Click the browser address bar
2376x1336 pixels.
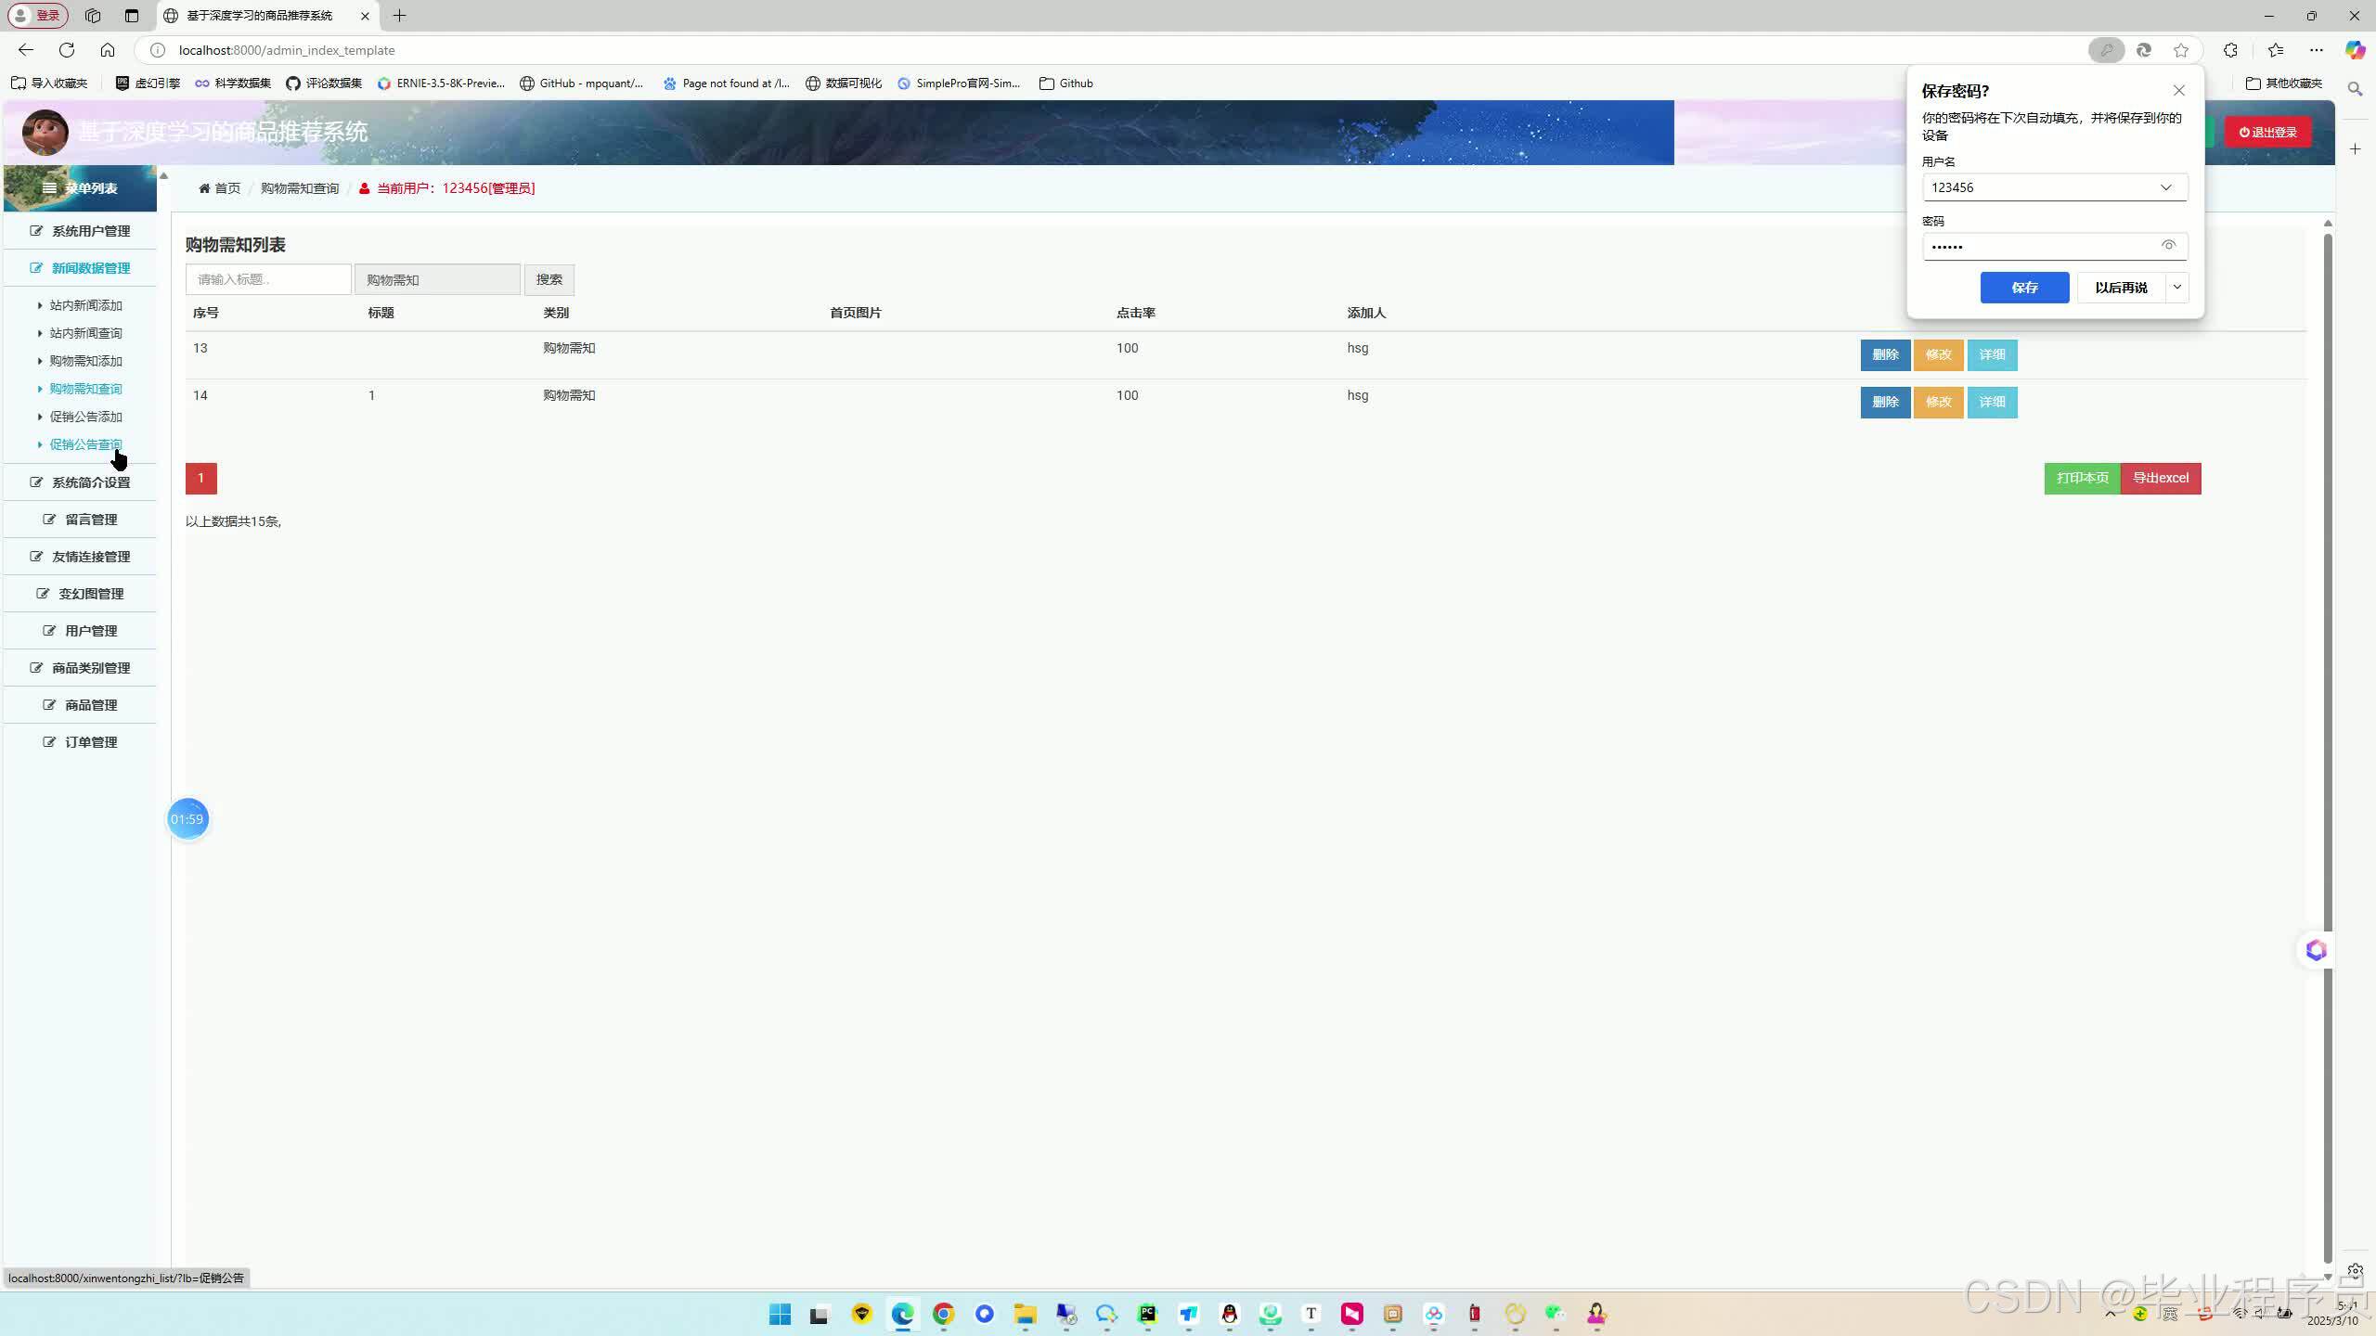click(x=1114, y=50)
